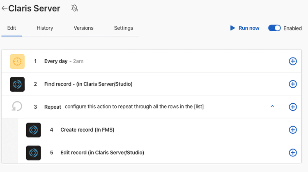The height and width of the screenshot is (172, 308).
Task: Click the back arrow beside Claris Server
Action: 5,8
